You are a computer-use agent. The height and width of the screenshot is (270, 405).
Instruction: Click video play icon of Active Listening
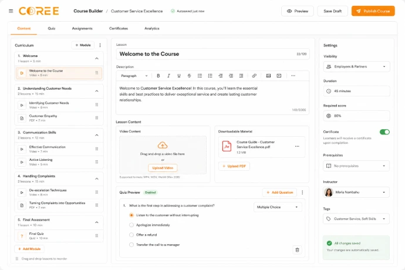pyautogui.click(x=22, y=162)
